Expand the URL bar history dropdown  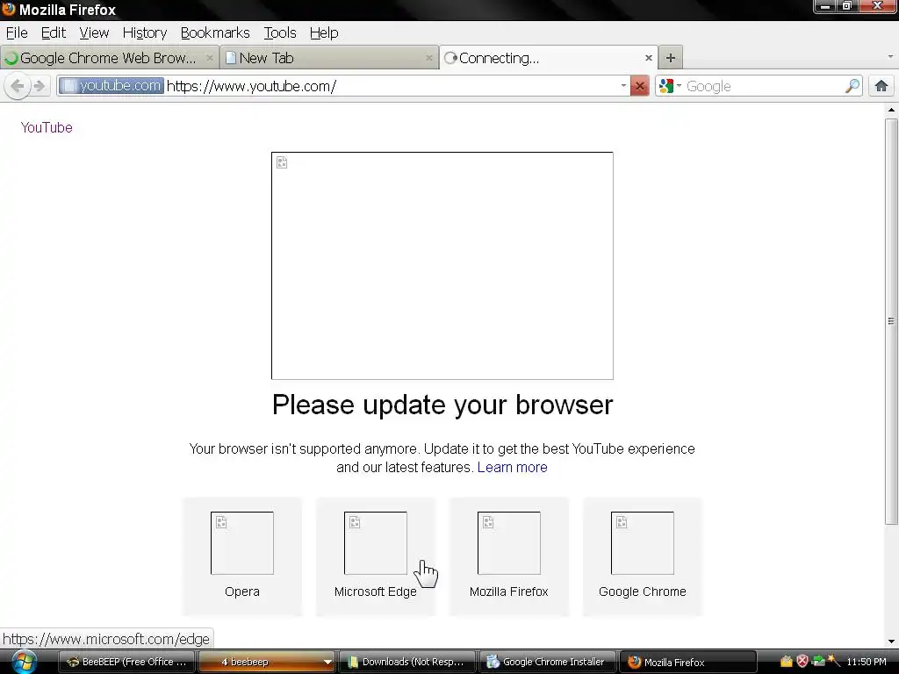[623, 86]
